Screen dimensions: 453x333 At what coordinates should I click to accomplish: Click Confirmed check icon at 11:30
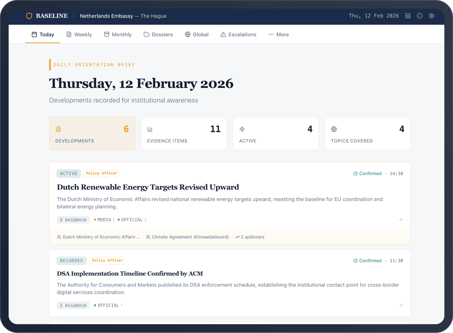(355, 261)
